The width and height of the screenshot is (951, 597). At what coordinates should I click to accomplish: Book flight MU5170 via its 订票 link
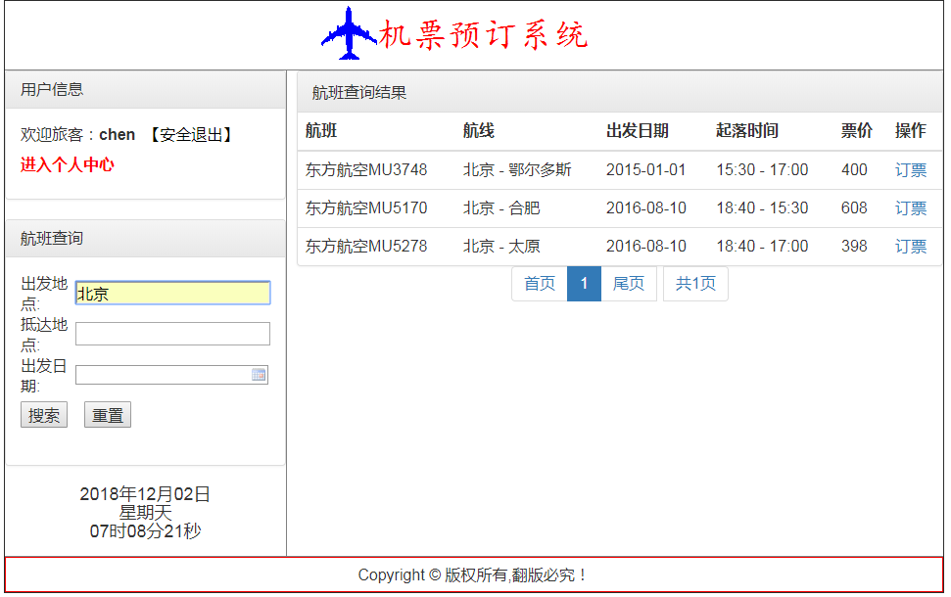[x=911, y=207]
